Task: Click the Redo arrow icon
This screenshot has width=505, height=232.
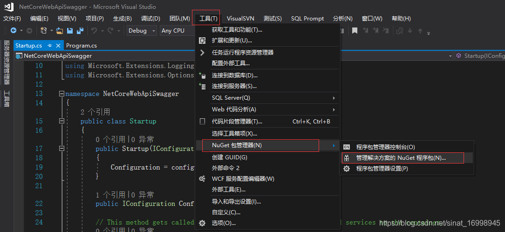Action: coord(110,31)
